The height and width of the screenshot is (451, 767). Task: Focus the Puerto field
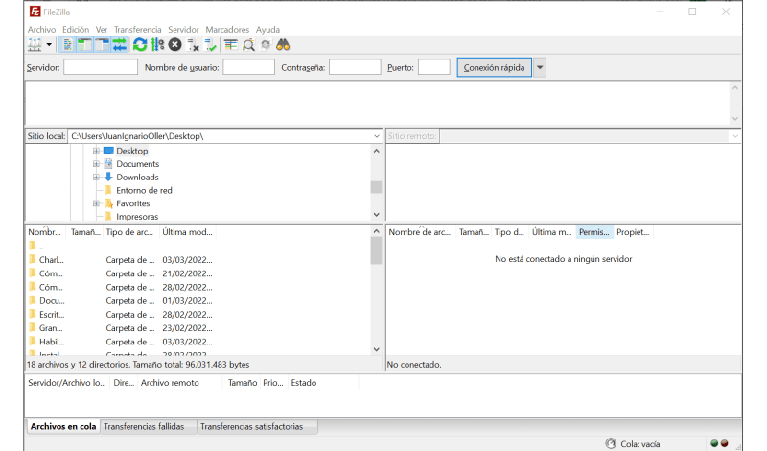(434, 67)
